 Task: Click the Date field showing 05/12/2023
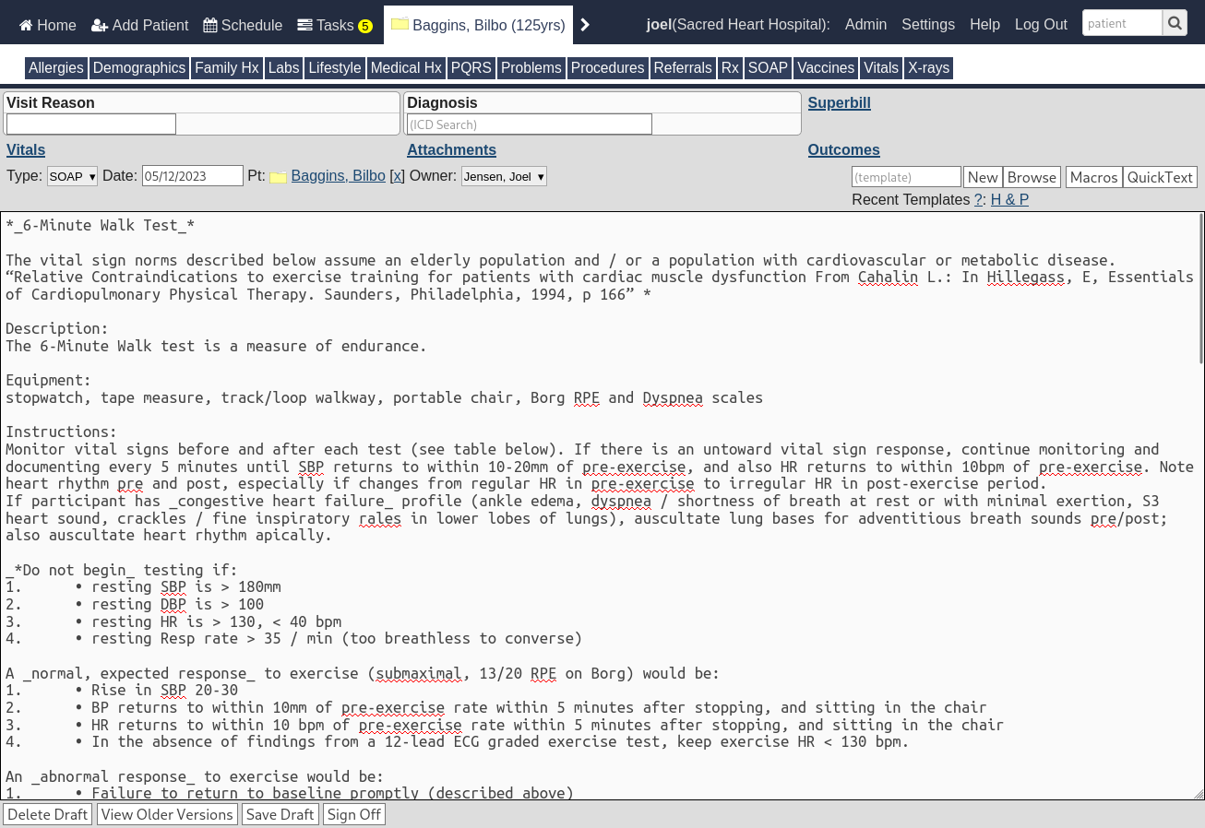coord(193,176)
